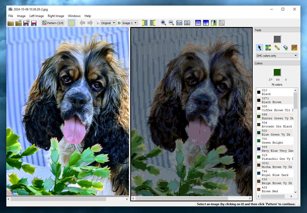The width and height of the screenshot is (307, 213).
Task: Click the gray current tool color swatch
Action: pos(277,39)
